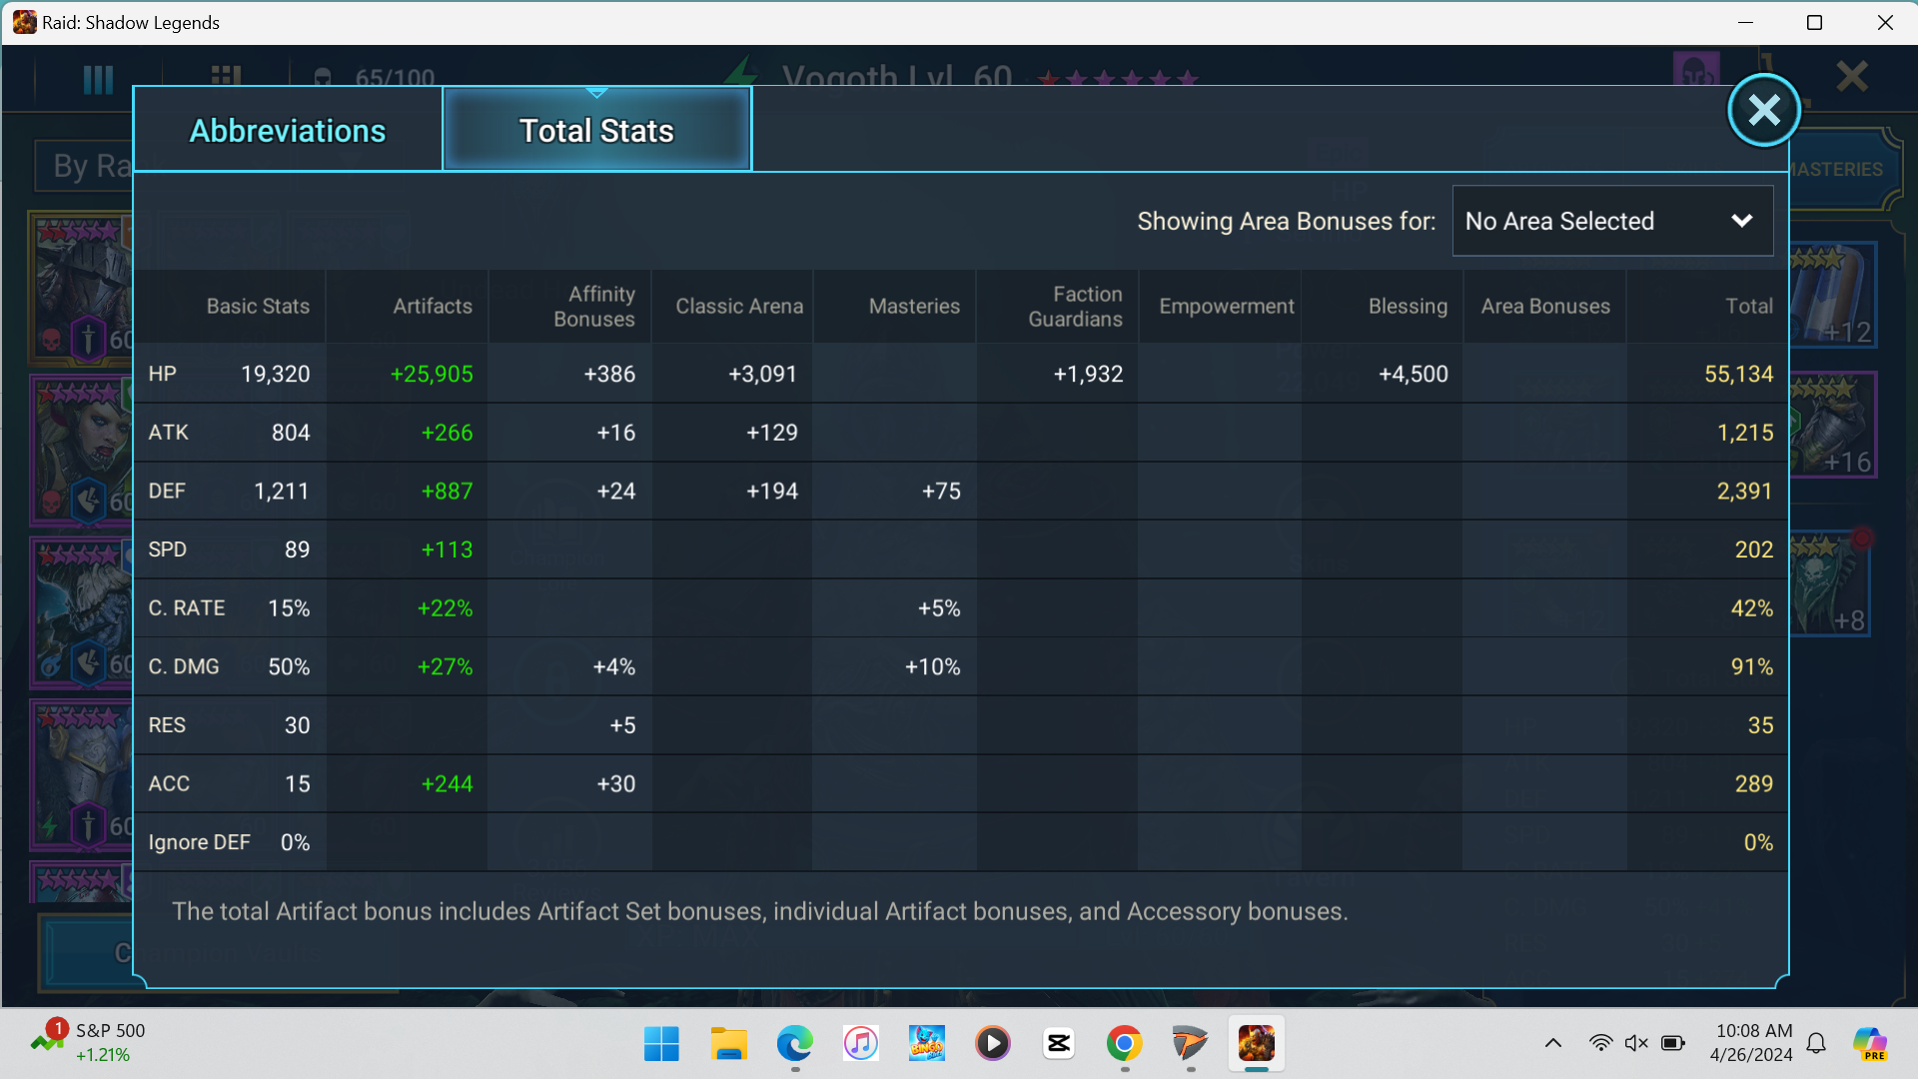Launch Microsoft Edge from taskbar

click(x=794, y=1044)
